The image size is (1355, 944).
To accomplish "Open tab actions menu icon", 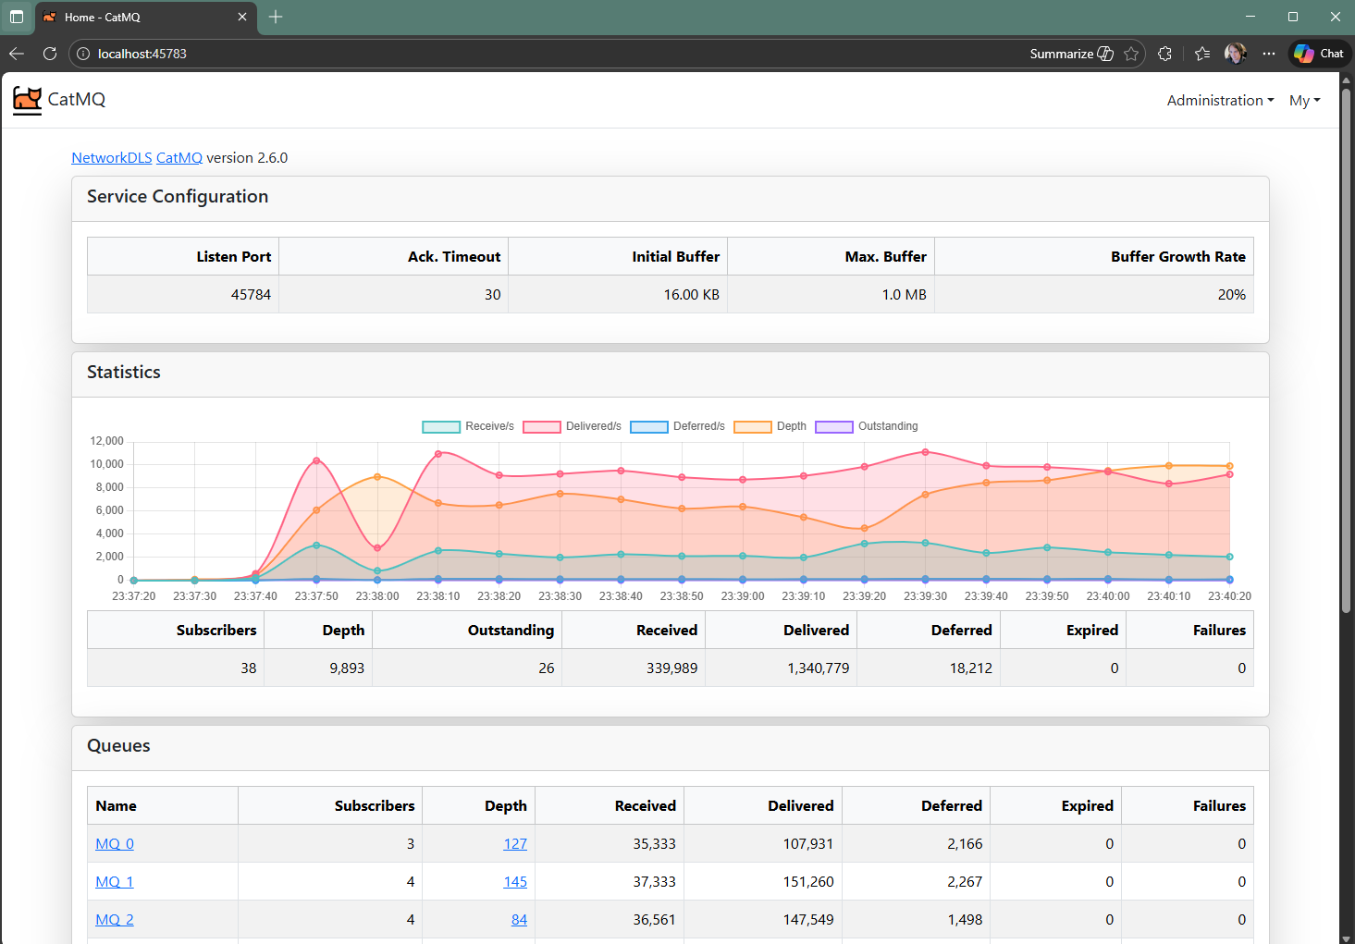I will [x=17, y=17].
